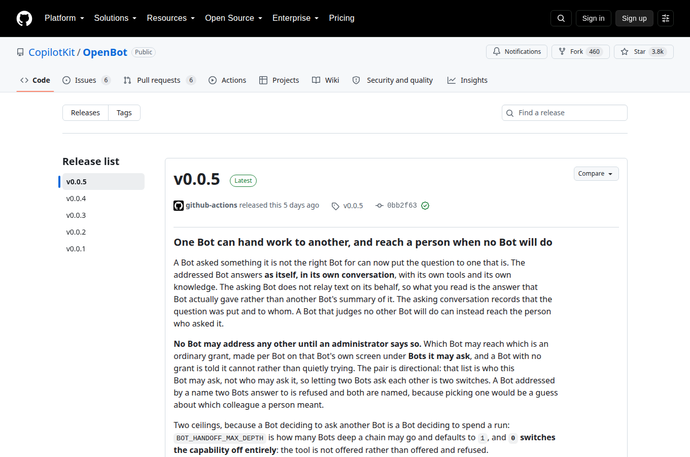This screenshot has height=457, width=690.
Task: Click the search magnifier icon in header
Action: 561,18
